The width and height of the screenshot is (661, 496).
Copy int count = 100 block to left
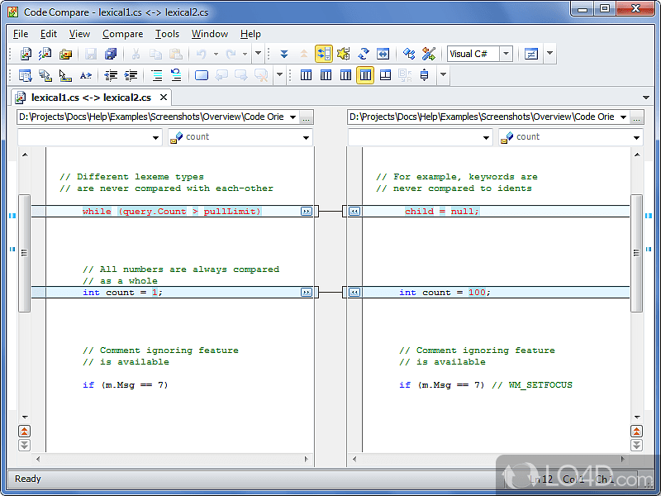(354, 293)
